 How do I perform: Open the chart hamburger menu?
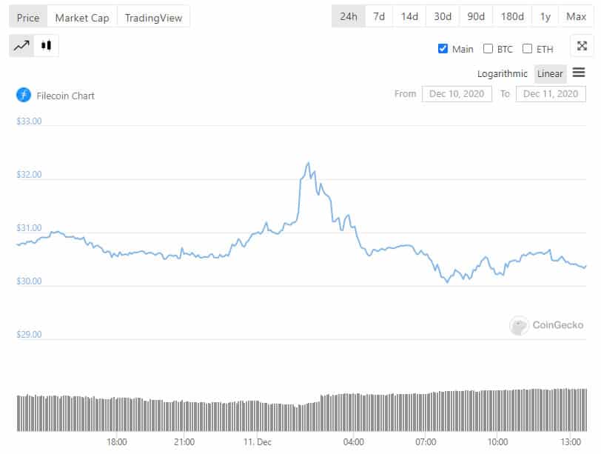(579, 73)
